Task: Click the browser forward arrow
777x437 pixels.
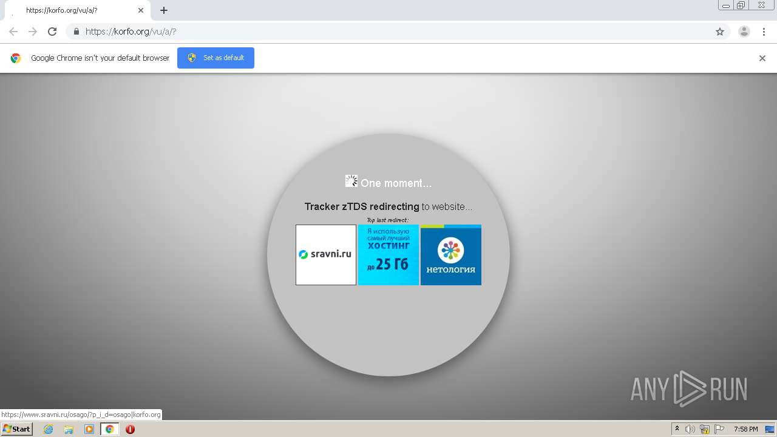Action: [x=33, y=32]
